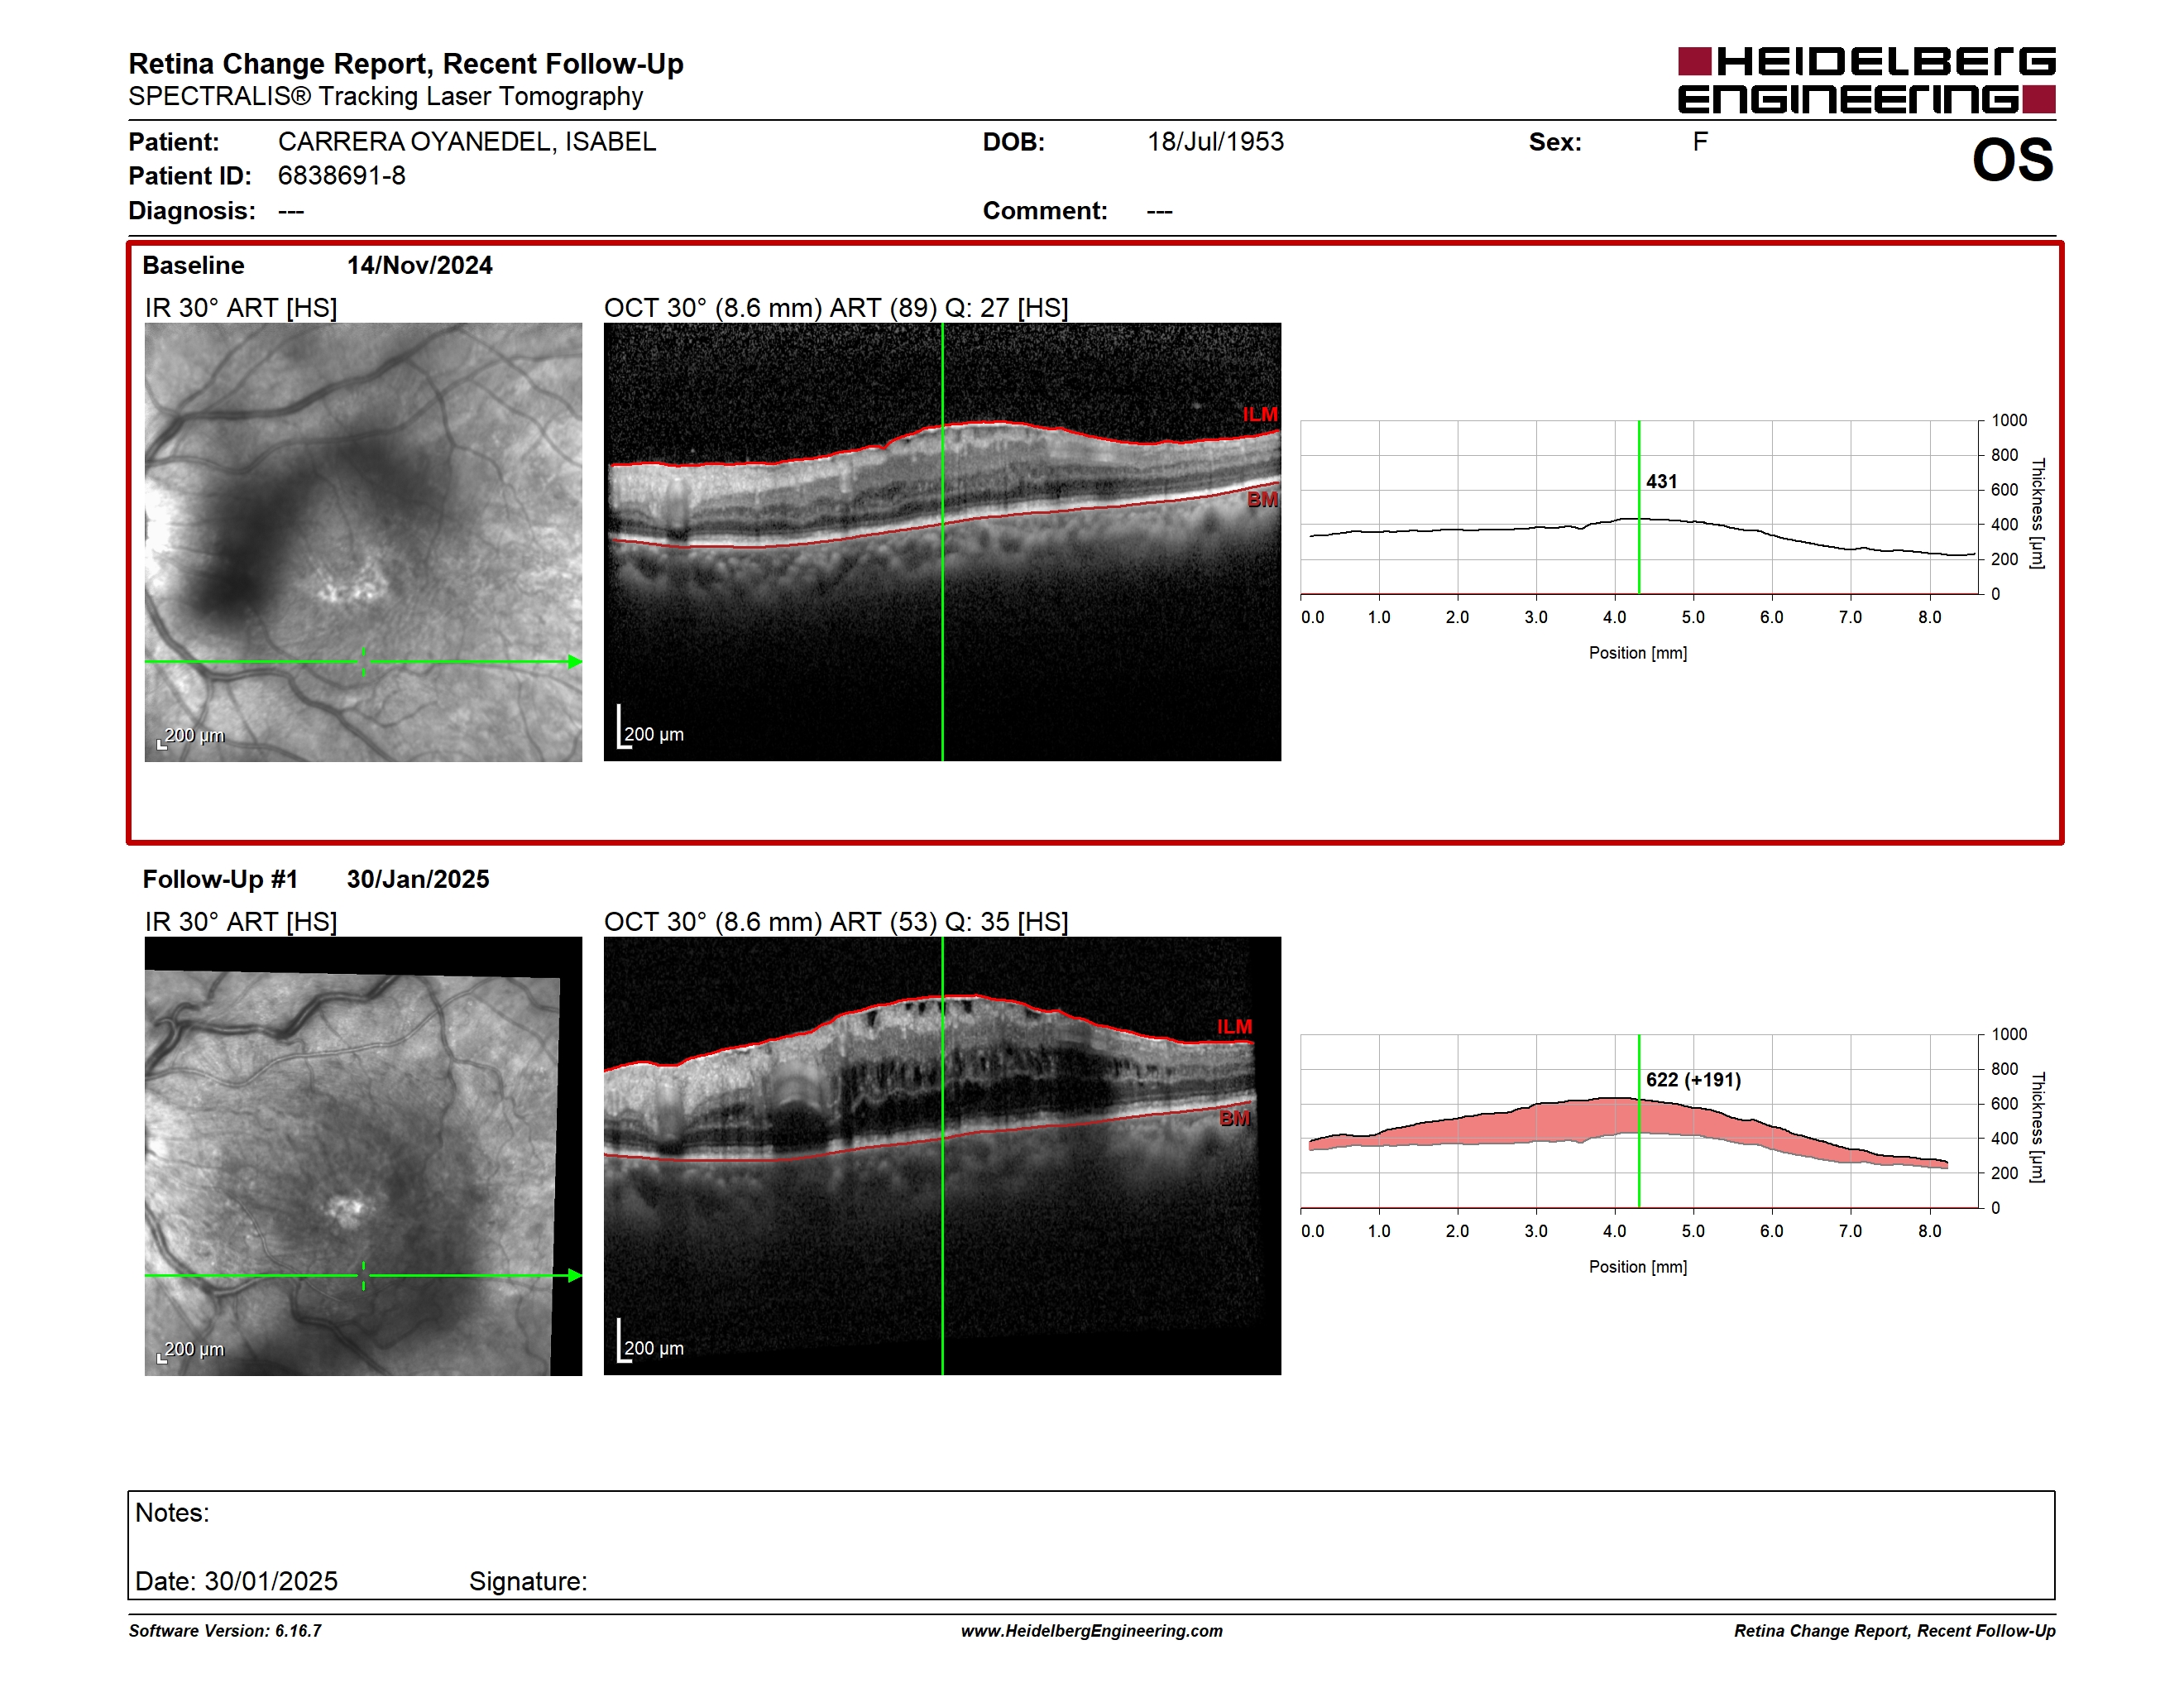Image resolution: width=2184 pixels, height=1688 pixels.
Task: Select patient name CARRERA OYANEDEL, ISABEL
Action: 467,142
